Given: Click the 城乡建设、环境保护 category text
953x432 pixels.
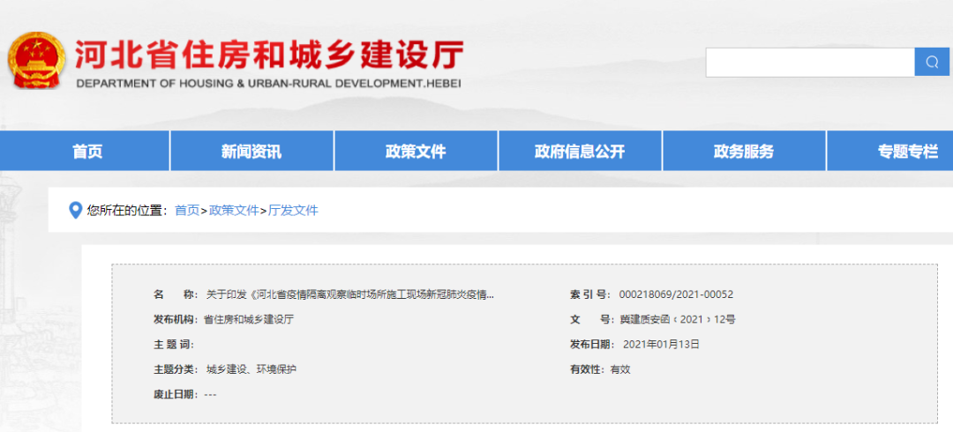Looking at the screenshot, I should click(251, 369).
